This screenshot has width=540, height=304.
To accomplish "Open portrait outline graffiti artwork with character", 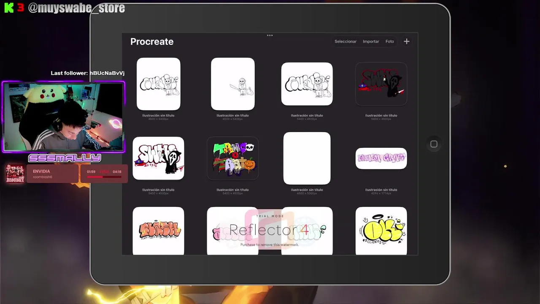I will pos(159,84).
